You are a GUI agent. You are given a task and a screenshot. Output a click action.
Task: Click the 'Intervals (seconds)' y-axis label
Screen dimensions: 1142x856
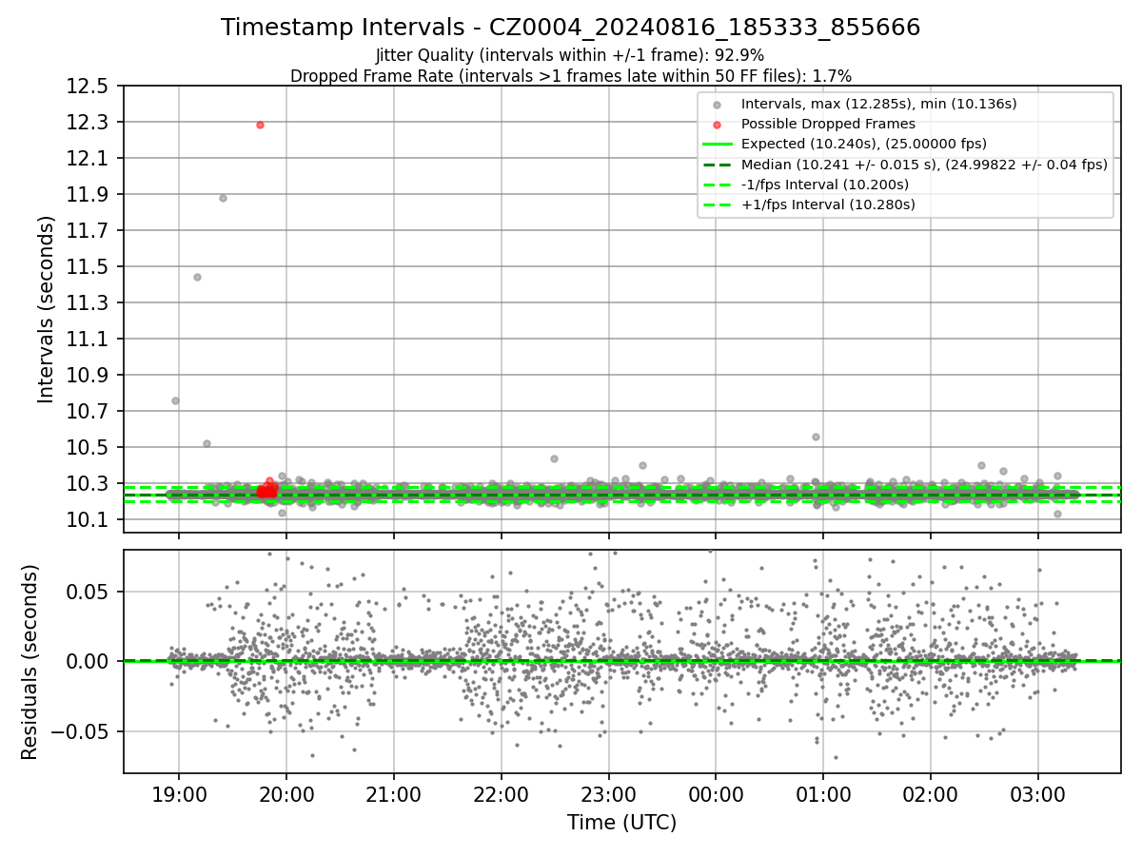[47, 309]
